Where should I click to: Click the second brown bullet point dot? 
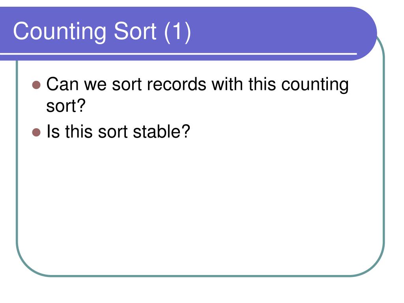pyautogui.click(x=36, y=132)
